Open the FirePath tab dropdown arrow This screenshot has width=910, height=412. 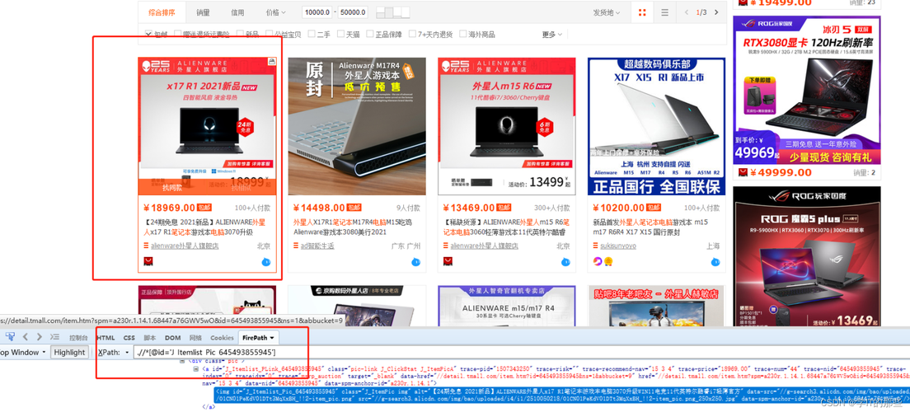[x=272, y=337]
